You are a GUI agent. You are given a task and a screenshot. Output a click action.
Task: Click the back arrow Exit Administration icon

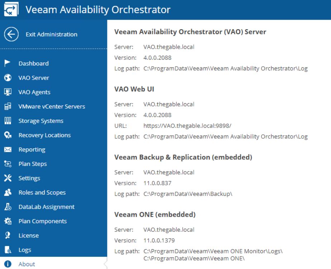pos(11,34)
